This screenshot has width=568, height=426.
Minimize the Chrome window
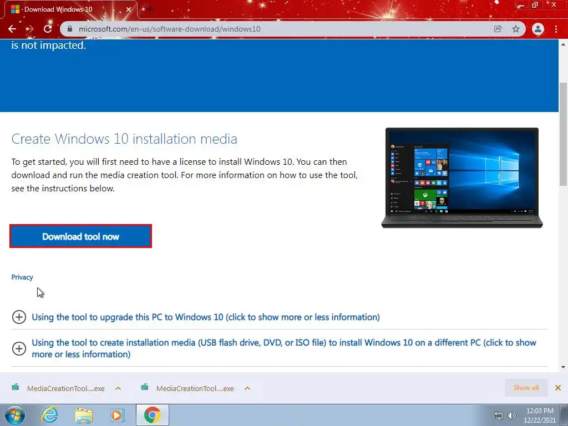pyautogui.click(x=521, y=6)
